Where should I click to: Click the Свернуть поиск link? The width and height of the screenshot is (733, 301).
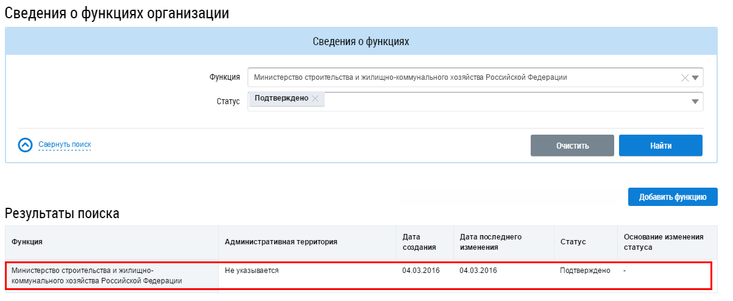(x=65, y=145)
